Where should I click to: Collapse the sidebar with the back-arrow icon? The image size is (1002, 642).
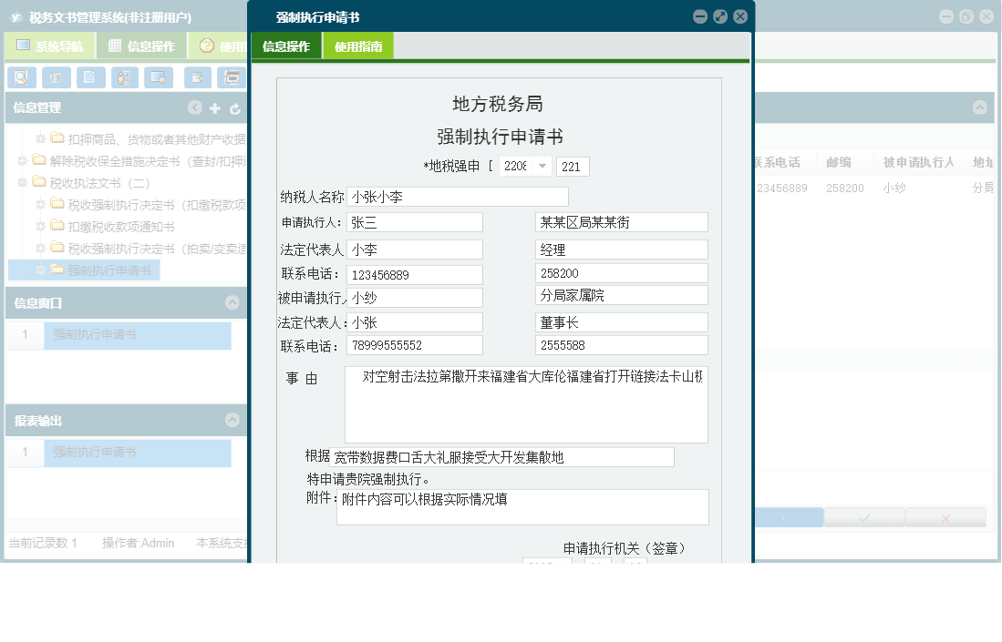(x=194, y=107)
